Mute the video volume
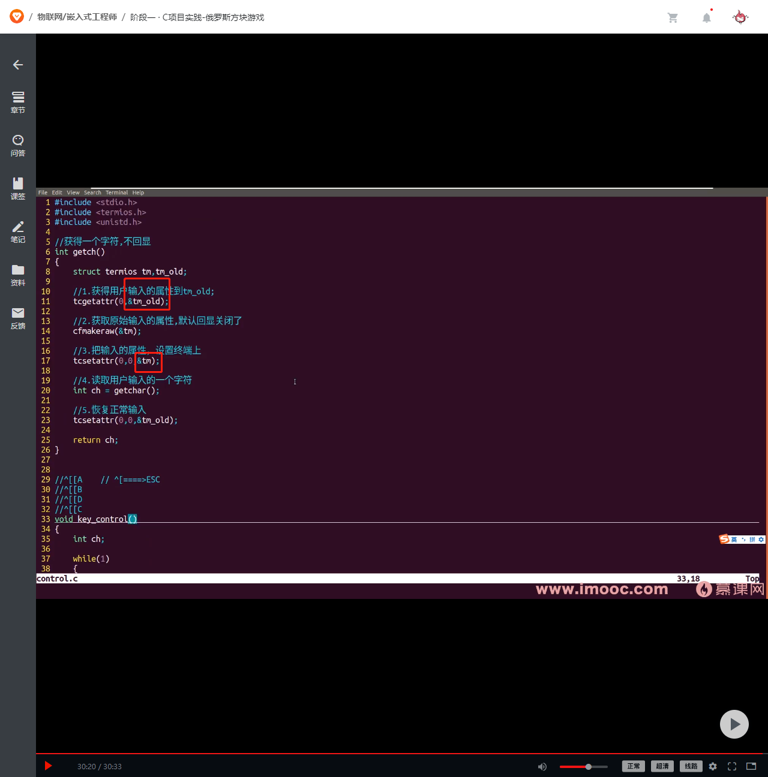This screenshot has width=768, height=777. click(x=542, y=766)
